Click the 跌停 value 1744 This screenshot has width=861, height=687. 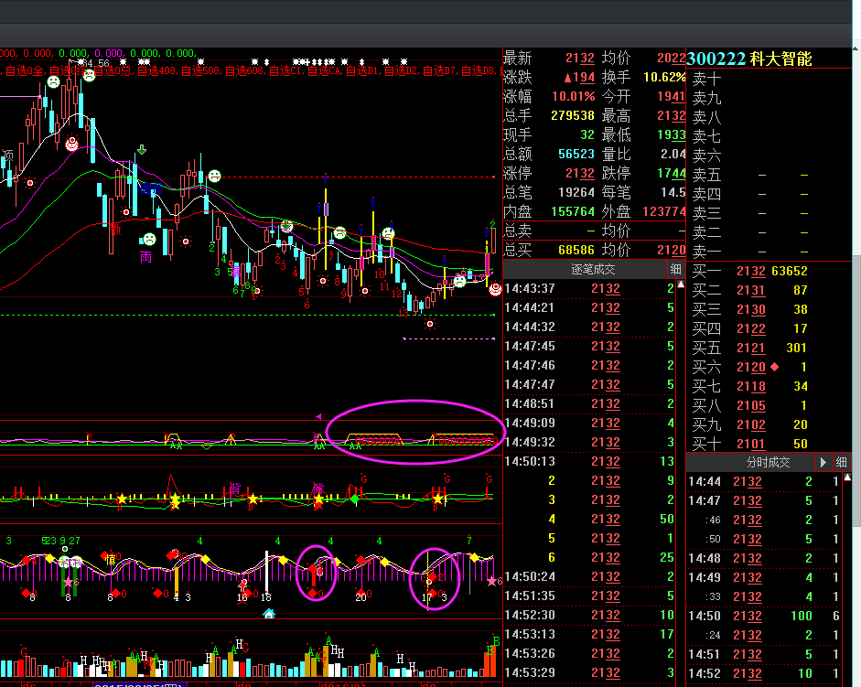click(x=671, y=174)
